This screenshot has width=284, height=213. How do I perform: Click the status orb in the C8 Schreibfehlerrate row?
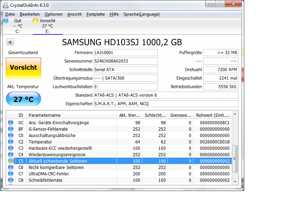tap(11, 180)
